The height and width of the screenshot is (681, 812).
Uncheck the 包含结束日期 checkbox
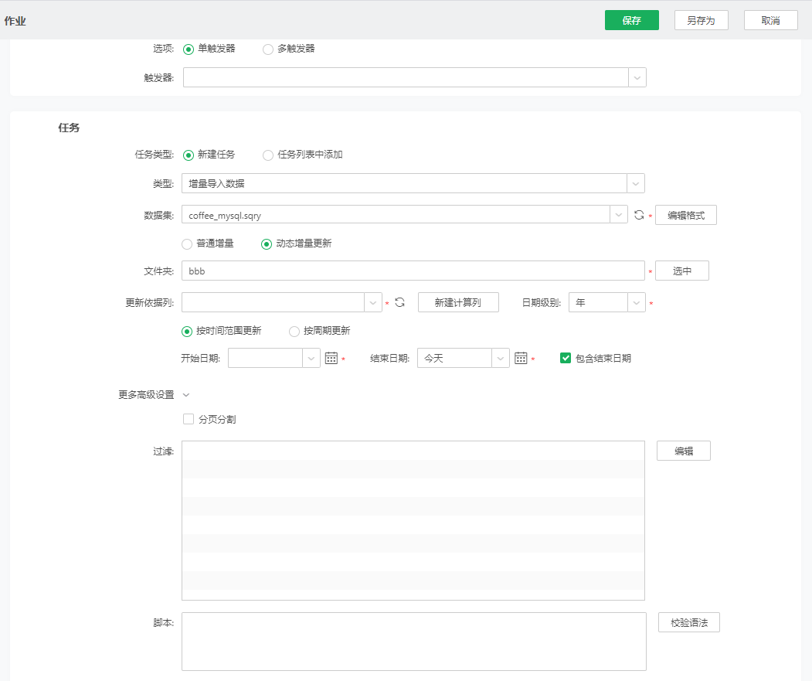point(566,358)
